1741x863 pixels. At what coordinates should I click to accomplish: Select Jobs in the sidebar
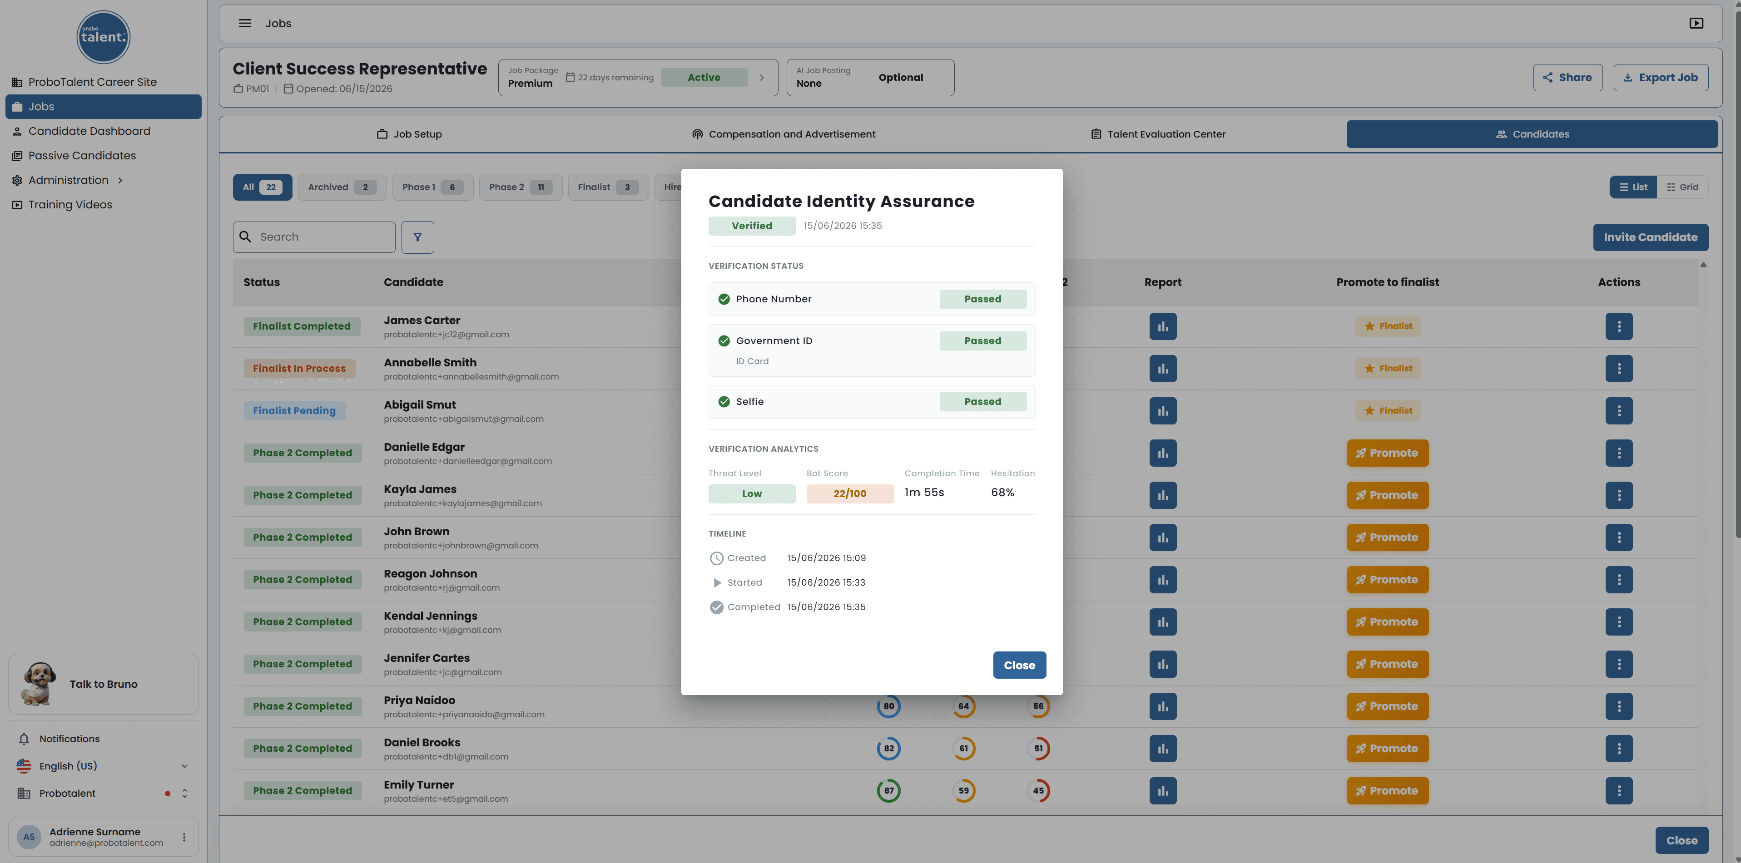click(x=104, y=107)
